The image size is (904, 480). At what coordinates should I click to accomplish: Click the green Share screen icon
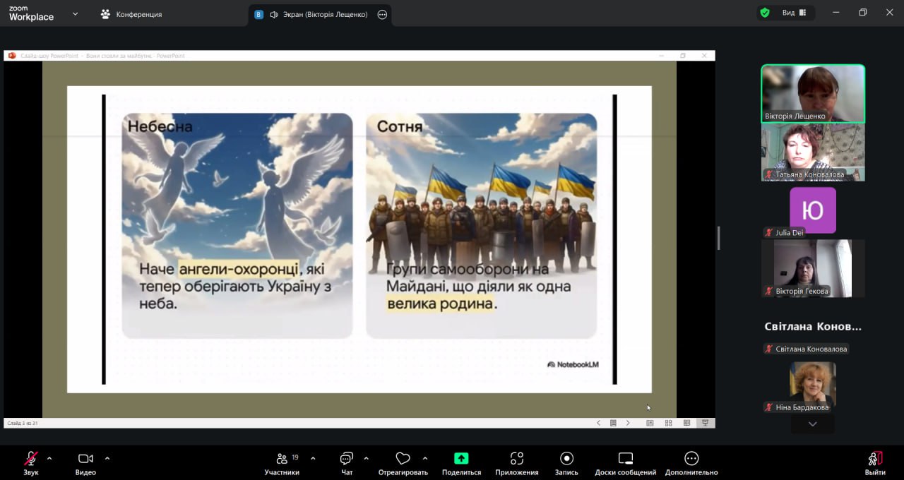[461, 459]
